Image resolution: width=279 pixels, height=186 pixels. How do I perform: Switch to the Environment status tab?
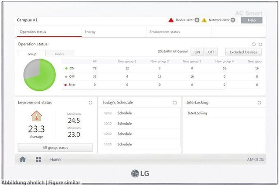[x=179, y=32]
